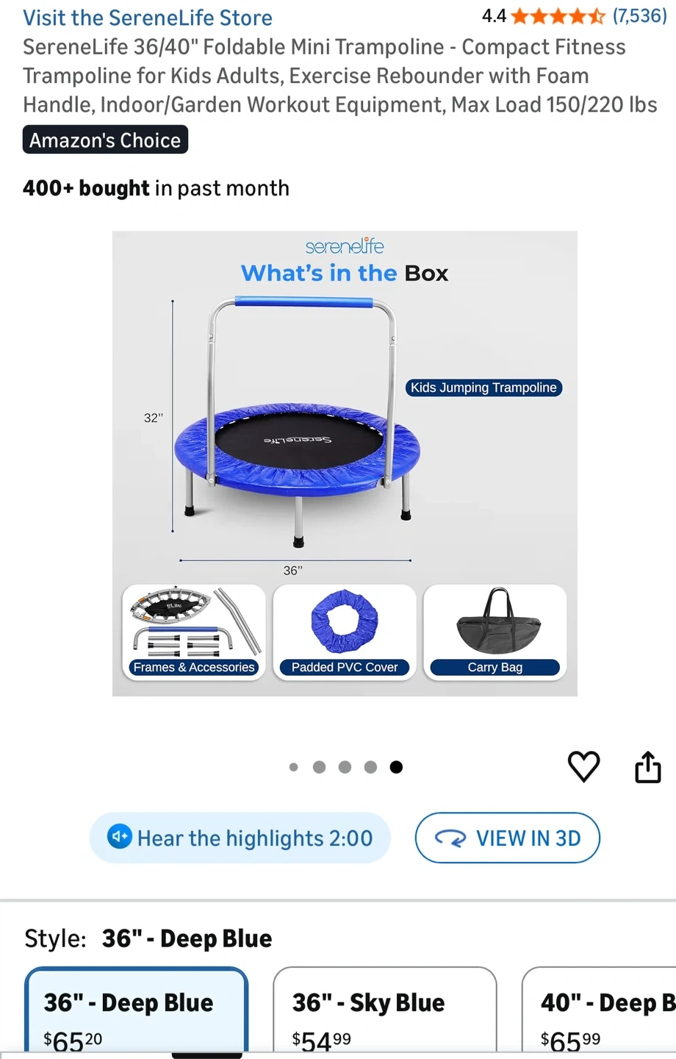Tap the star rating icons
This screenshot has height=1059, width=676.
[x=558, y=16]
